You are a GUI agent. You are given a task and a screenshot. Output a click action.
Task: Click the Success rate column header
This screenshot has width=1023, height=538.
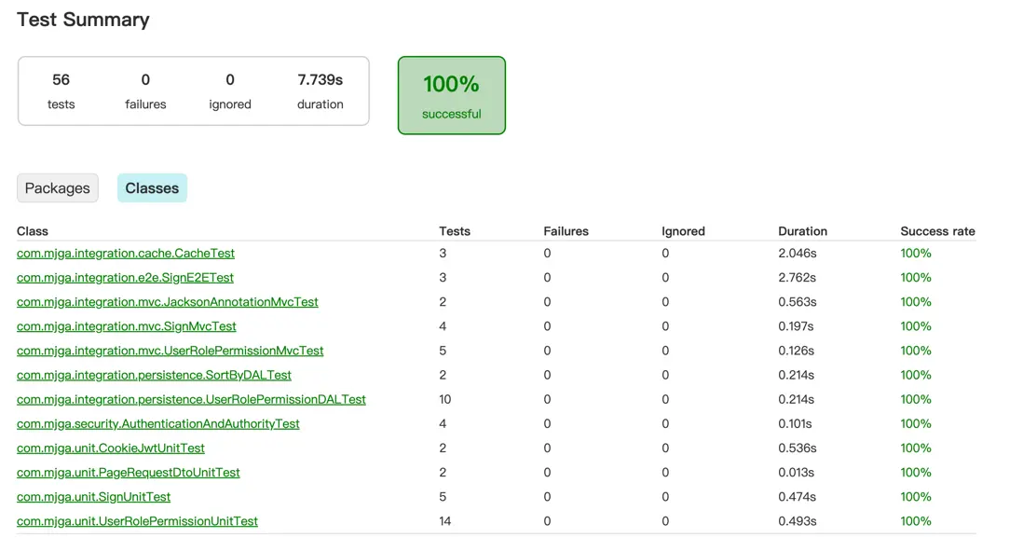[x=937, y=231]
